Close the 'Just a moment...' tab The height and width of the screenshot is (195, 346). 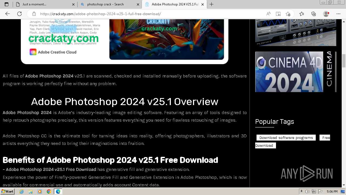(74, 4)
